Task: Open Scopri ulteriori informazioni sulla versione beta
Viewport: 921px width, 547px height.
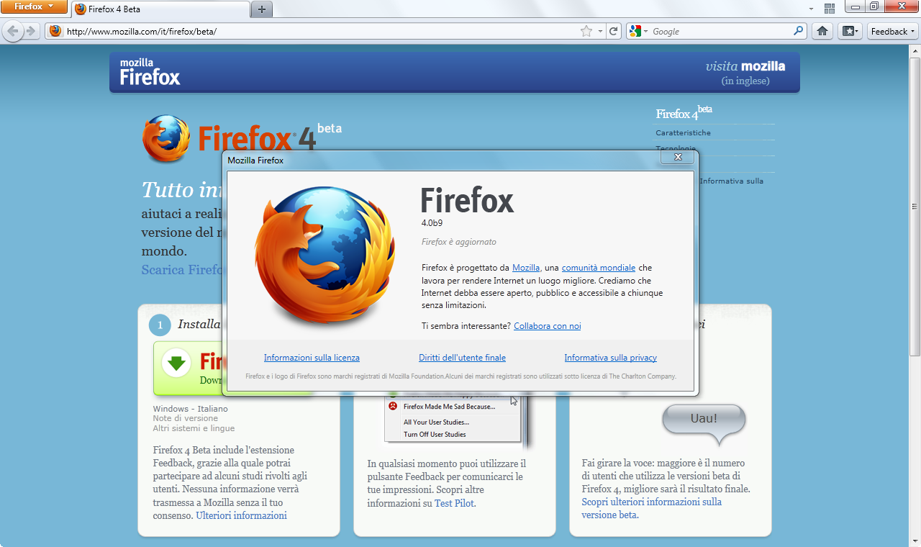Action: 652,508
